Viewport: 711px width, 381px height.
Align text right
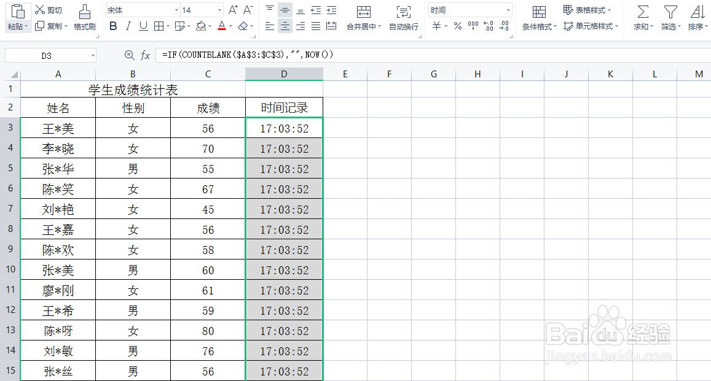pos(300,26)
